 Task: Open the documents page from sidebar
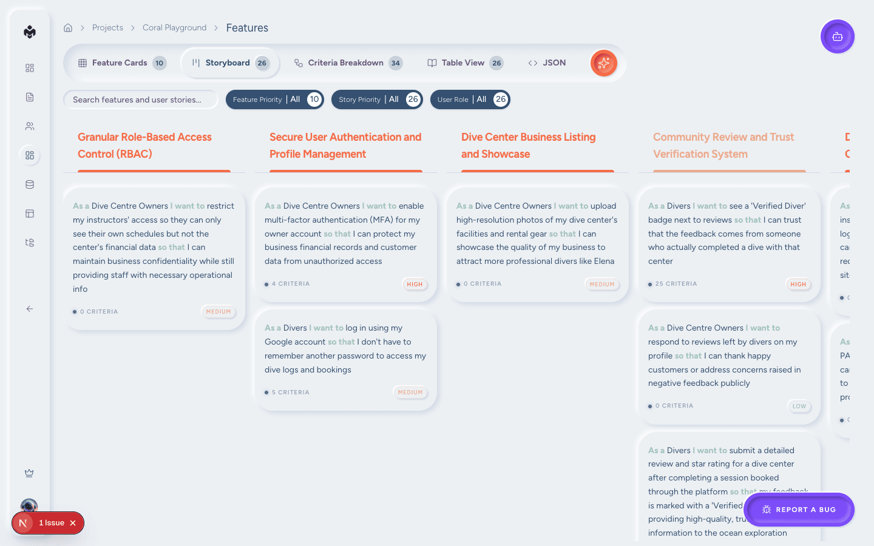click(x=29, y=96)
